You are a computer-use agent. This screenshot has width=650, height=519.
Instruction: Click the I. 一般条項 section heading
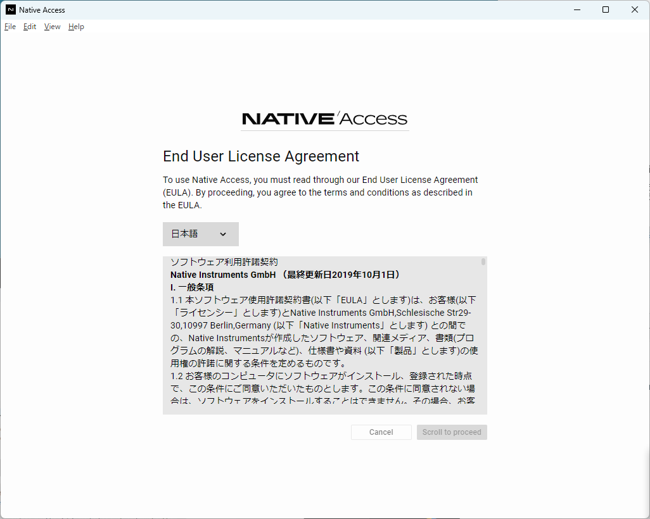coord(192,287)
